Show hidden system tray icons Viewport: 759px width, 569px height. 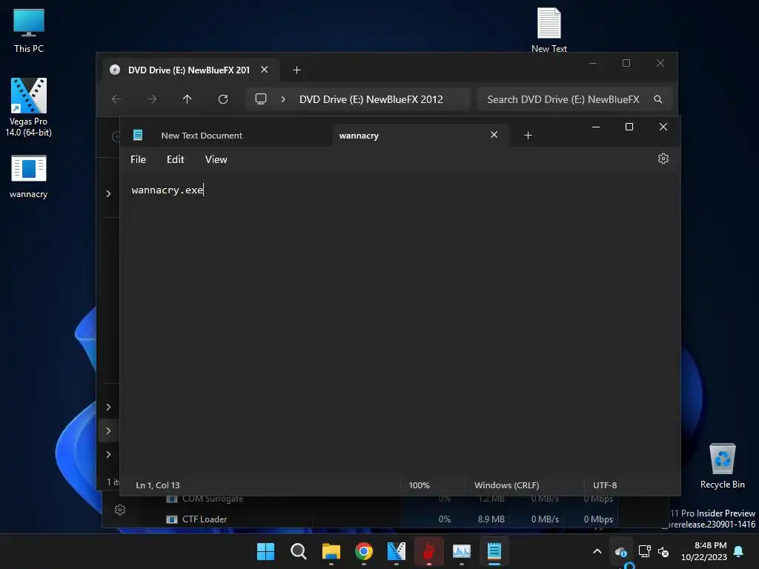pyautogui.click(x=597, y=551)
